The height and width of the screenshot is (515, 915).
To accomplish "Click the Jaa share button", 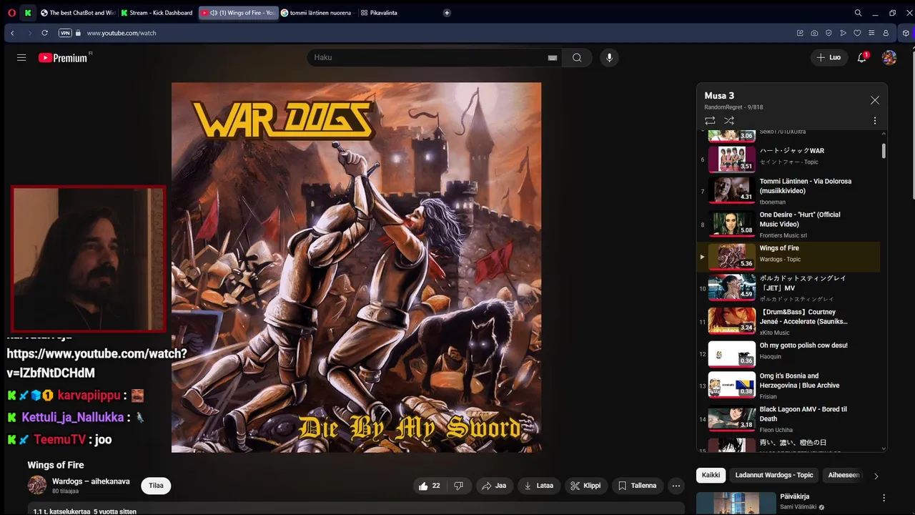I will (x=494, y=486).
